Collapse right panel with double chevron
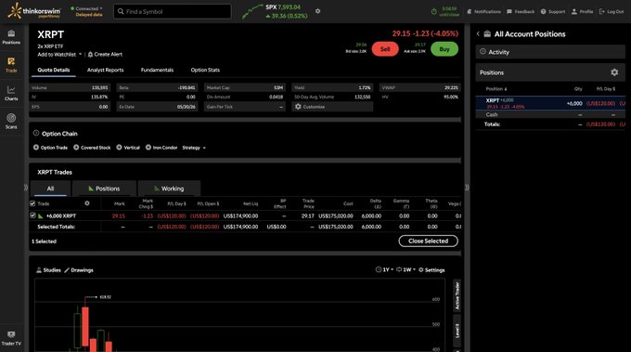Screen dimensions: 631x352 pos(467,188)
